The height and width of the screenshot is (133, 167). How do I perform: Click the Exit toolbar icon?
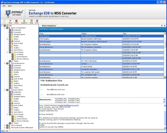pyautogui.click(x=37, y=22)
